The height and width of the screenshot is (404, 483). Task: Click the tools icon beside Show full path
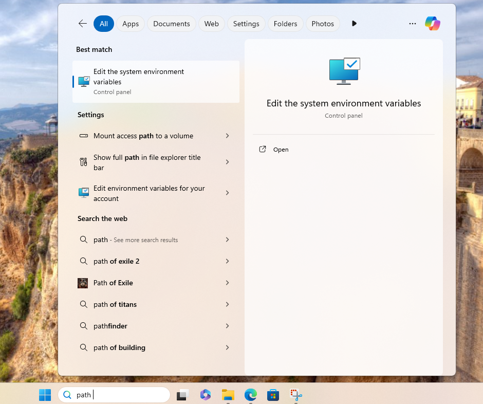83,162
